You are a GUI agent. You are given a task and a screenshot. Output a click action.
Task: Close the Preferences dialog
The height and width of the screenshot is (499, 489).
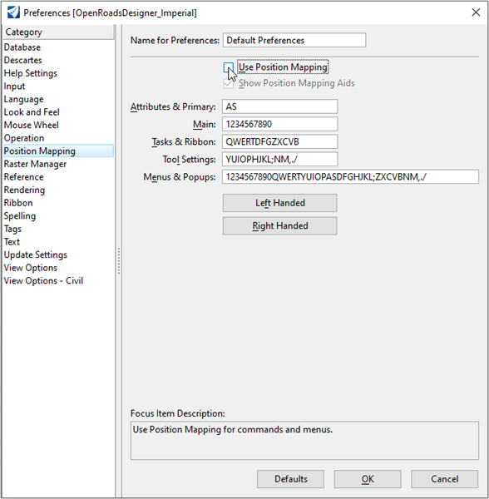476,12
